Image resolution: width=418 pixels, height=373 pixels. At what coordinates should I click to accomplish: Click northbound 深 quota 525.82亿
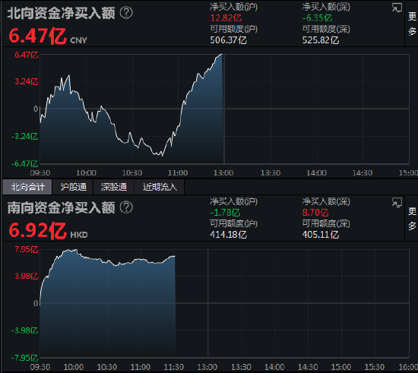click(321, 40)
